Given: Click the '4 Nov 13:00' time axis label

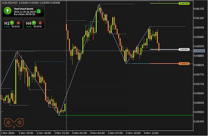Looking at the screenshot, I should click(x=151, y=133).
